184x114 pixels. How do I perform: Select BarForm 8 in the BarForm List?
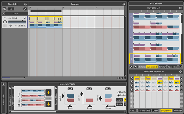155,59
